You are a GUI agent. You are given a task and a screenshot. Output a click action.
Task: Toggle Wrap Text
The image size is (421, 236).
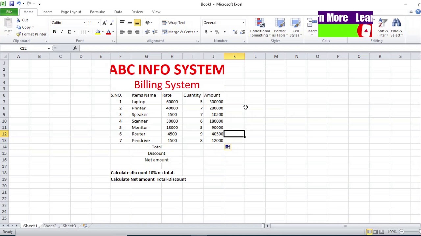pyautogui.click(x=174, y=23)
